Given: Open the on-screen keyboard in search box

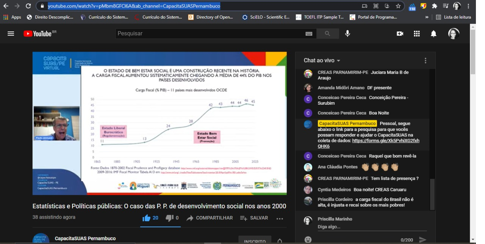Looking at the screenshot, I should pos(309,33).
